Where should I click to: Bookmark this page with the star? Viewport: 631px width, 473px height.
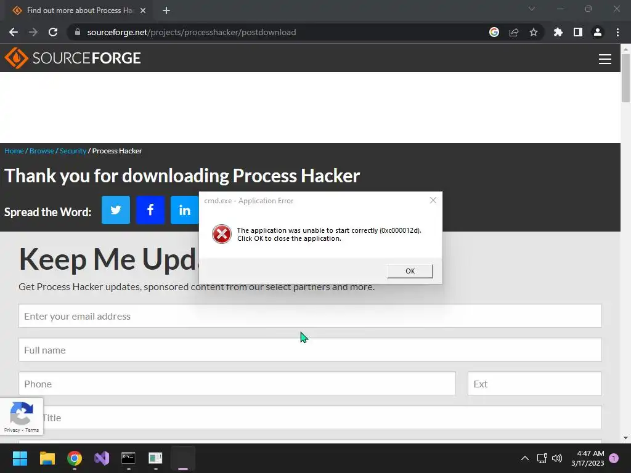[534, 32]
